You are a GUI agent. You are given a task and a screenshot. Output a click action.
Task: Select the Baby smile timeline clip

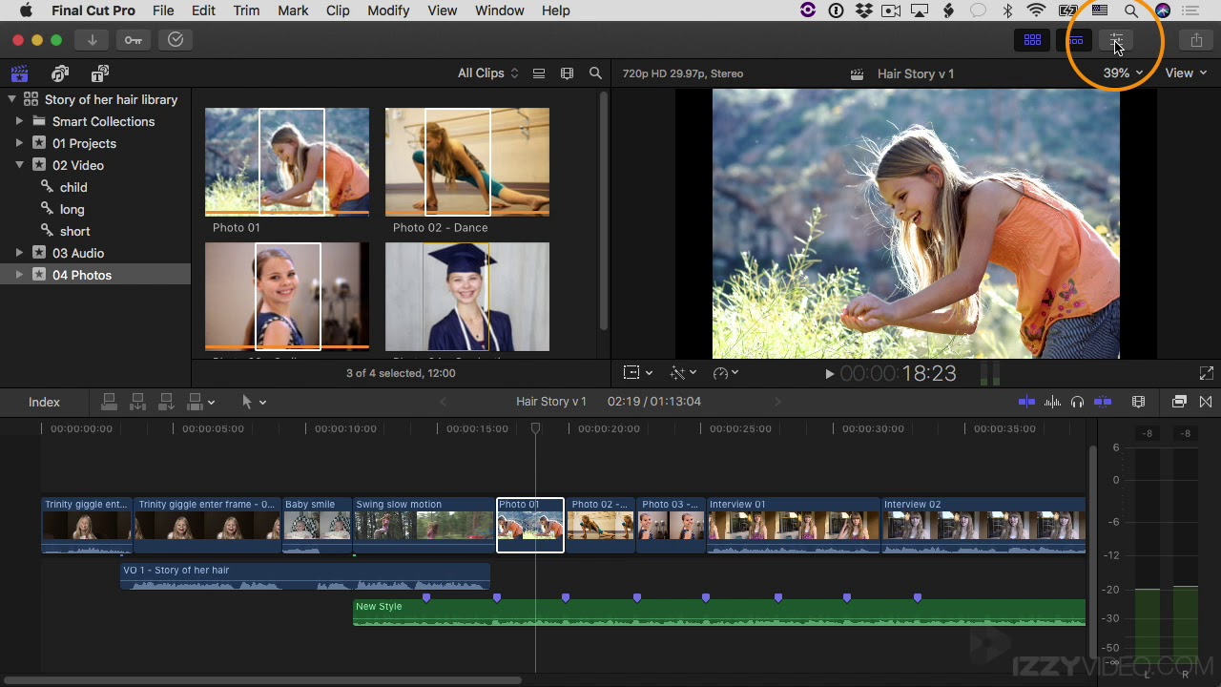pyautogui.click(x=317, y=525)
